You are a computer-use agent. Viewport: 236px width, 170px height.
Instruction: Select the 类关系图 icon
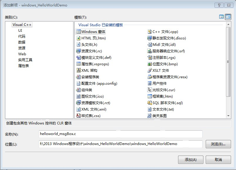click(x=150, y=116)
